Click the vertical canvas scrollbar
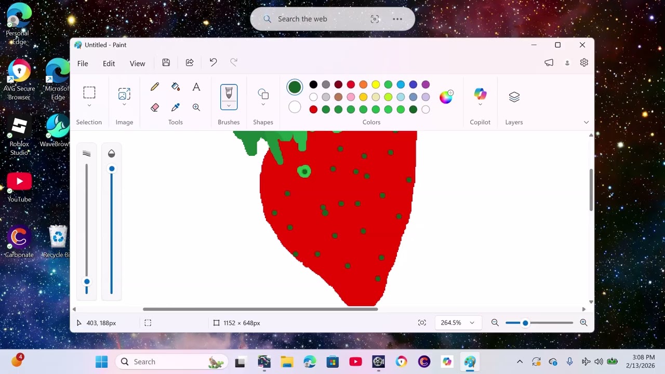 (x=591, y=190)
